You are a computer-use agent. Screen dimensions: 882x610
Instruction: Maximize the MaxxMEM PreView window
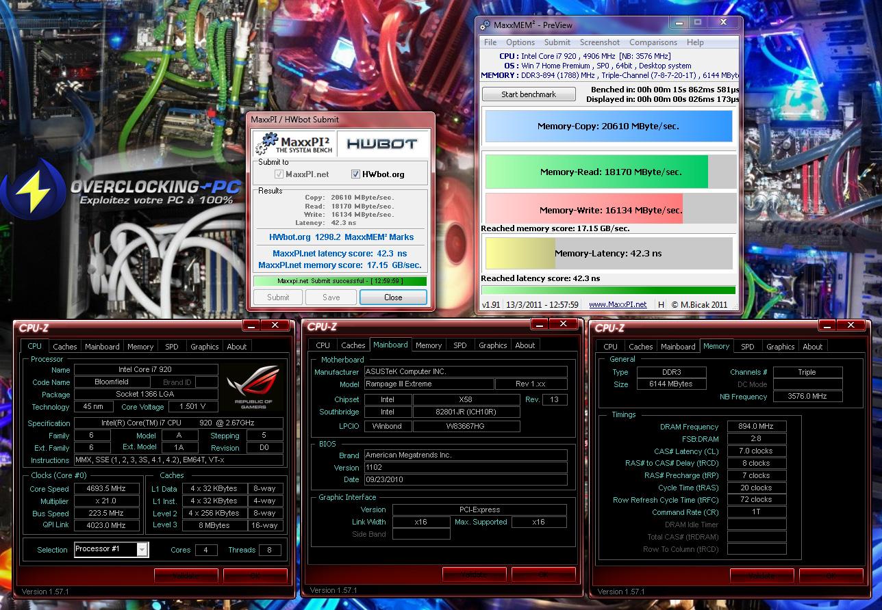click(x=698, y=22)
